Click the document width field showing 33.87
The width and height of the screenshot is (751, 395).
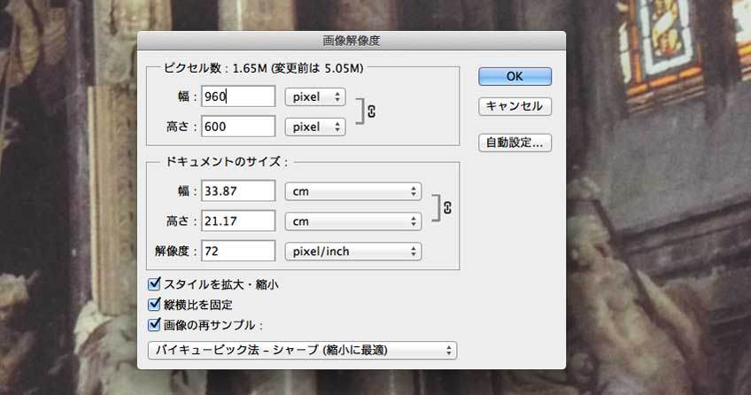click(238, 191)
